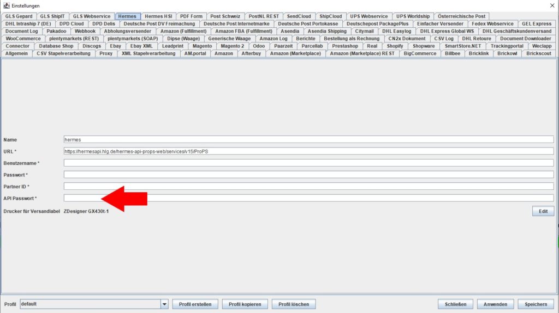The image size is (559, 313).
Task: Click Edit button for Versandlabel printer
Action: coord(543,211)
